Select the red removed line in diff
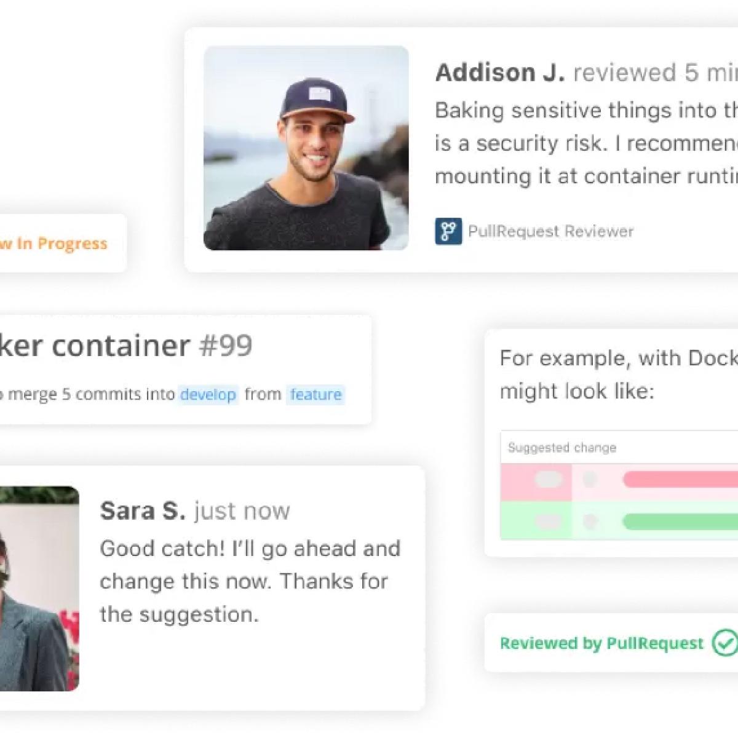 (681, 480)
